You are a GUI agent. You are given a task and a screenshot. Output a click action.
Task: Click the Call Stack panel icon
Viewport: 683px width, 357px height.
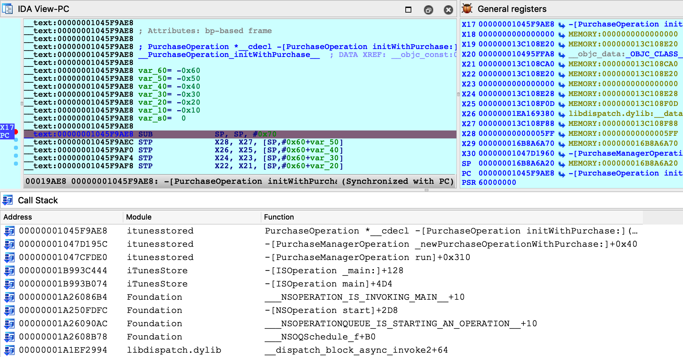point(7,200)
